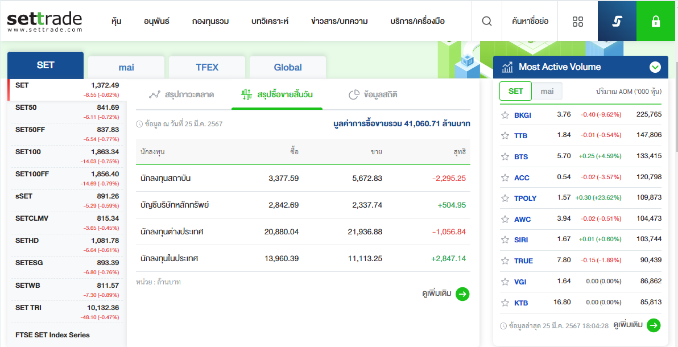Click ดูเพิ่มเติม link in Most Active Volume
678x347 pixels.
628,325
